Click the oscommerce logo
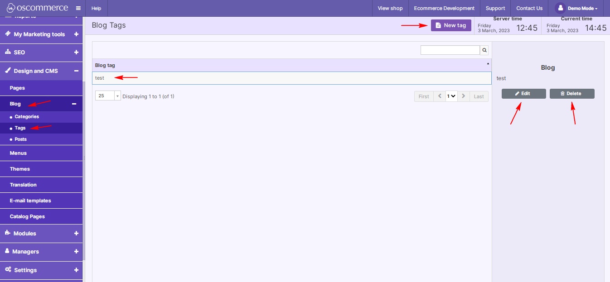The image size is (610, 282). click(37, 8)
